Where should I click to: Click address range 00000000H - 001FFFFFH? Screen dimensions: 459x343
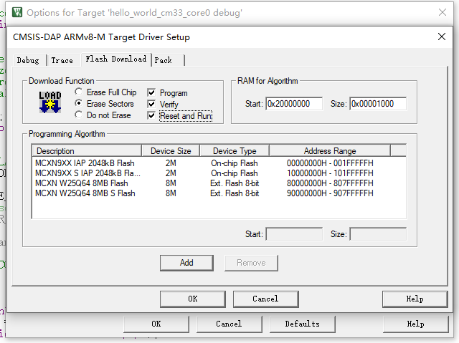point(330,163)
